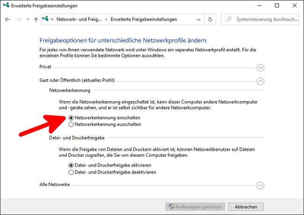Click the network icon in the address bar
Viewport: 304px width, 215px height.
[45, 19]
